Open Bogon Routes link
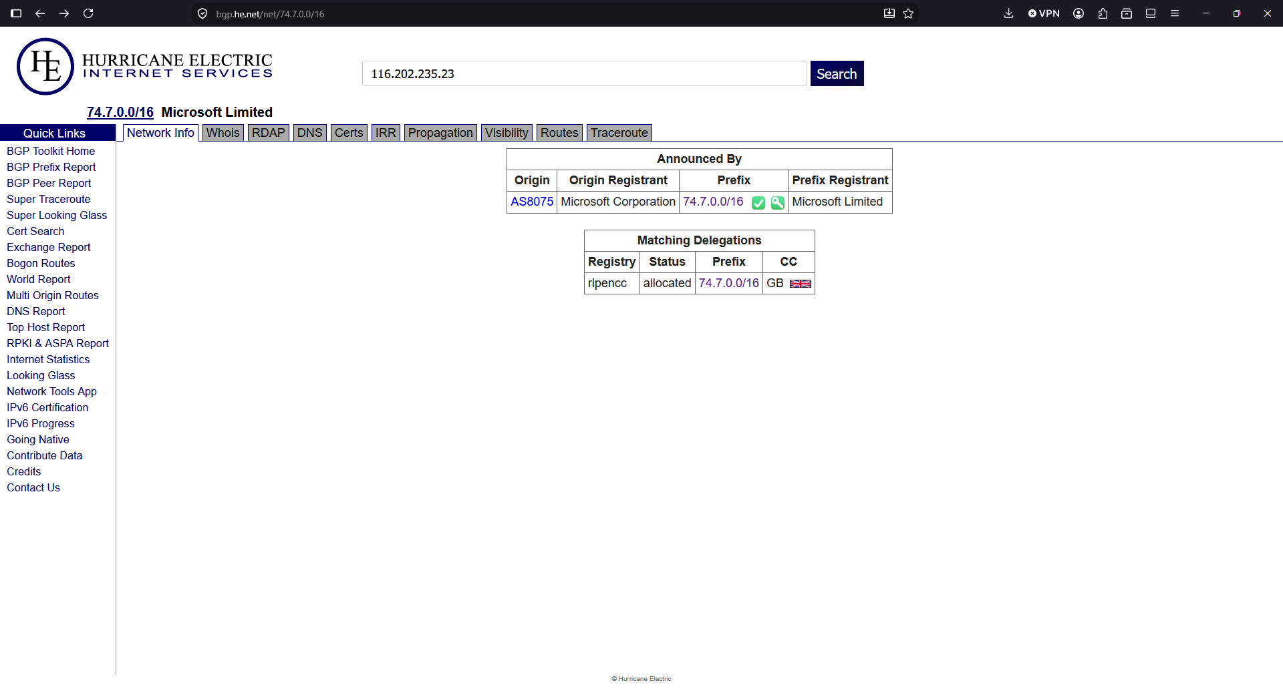Image resolution: width=1283 pixels, height=689 pixels. tap(41, 263)
